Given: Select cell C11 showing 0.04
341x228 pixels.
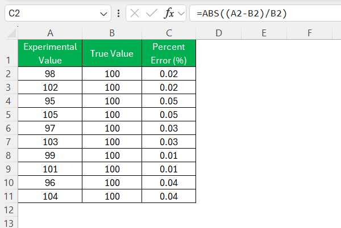Looking at the screenshot, I should point(169,196).
